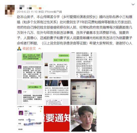
Task: Collapse the post with 收起全文 link
Action: (29, 48)
